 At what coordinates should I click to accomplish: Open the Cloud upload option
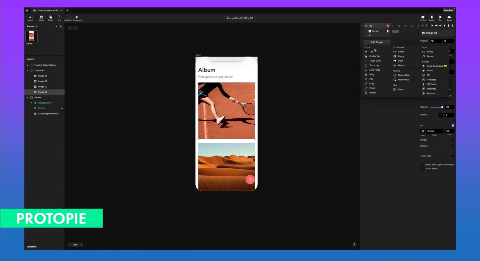tap(449, 18)
